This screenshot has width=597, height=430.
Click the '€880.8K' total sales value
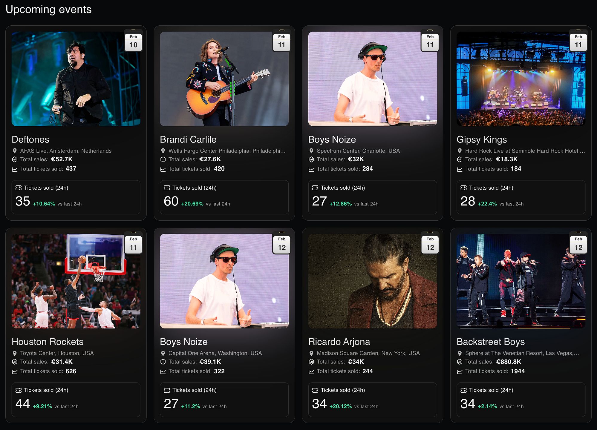tap(509, 362)
